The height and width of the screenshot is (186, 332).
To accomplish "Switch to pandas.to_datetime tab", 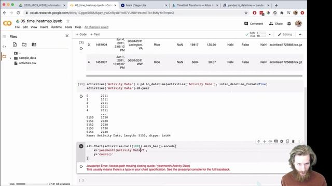I will 245,5.
